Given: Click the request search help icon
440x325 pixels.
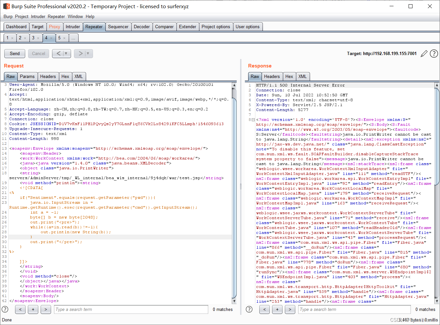Looking at the screenshot, I should (5, 309).
